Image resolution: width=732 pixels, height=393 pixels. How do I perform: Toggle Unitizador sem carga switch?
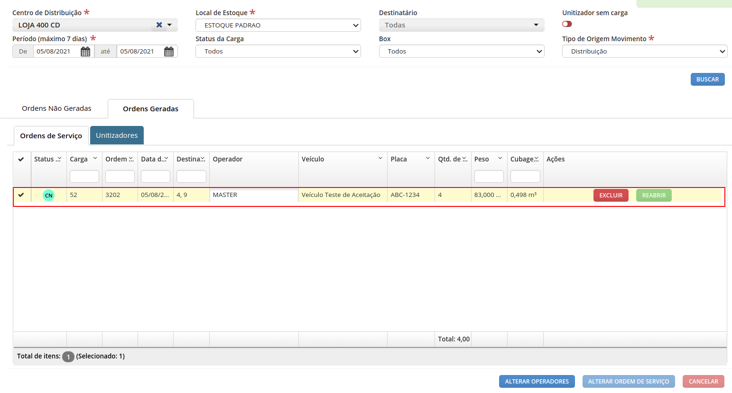coord(567,24)
